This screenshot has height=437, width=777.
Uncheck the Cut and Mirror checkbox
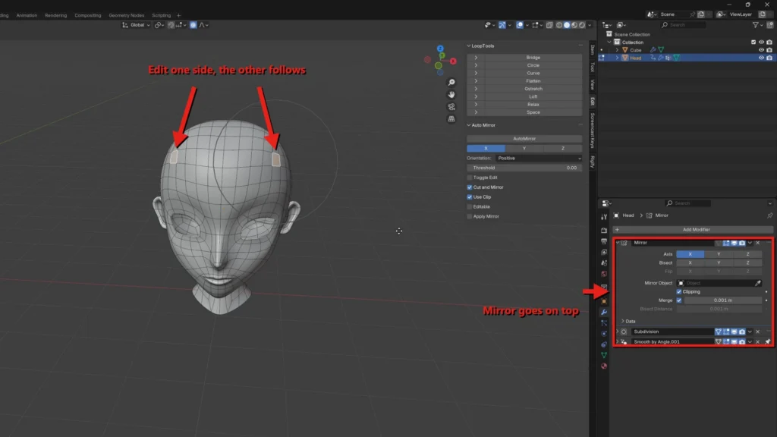click(x=470, y=187)
